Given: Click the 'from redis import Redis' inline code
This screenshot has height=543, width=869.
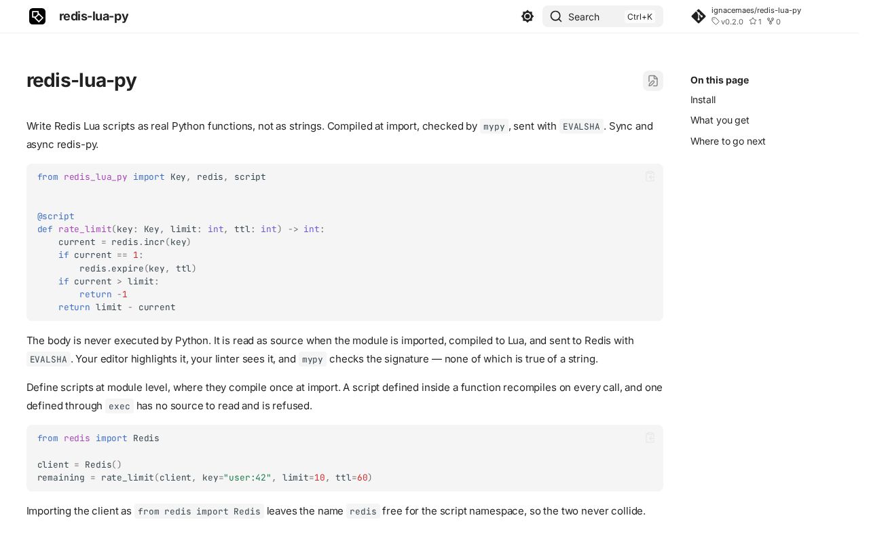Looking at the screenshot, I should 199,511.
